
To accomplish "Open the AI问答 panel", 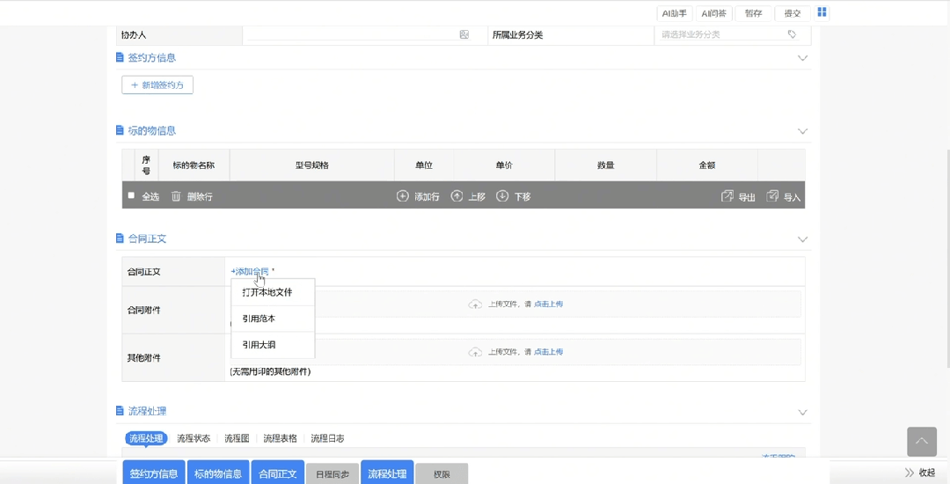I will click(713, 13).
